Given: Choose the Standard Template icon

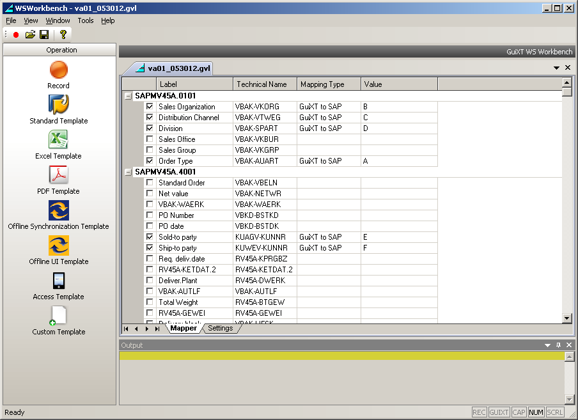Looking at the screenshot, I should 59,105.
